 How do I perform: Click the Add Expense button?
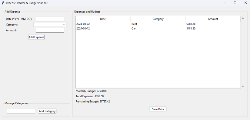pos(36,37)
